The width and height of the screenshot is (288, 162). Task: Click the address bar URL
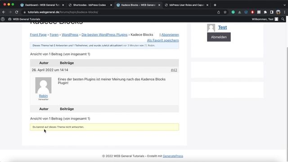click(x=63, y=12)
